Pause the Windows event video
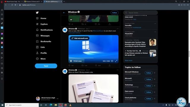 [x=71, y=61]
